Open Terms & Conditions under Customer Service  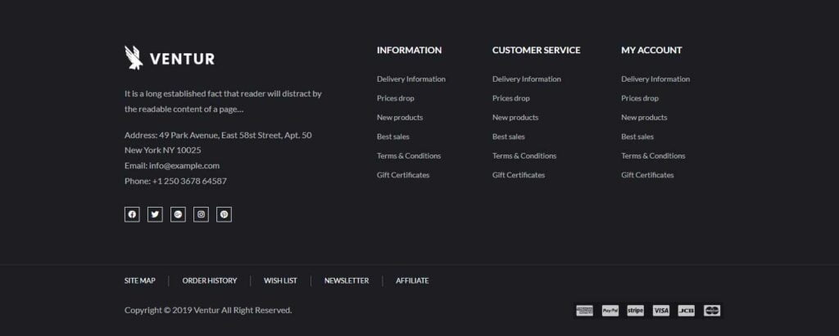pyautogui.click(x=524, y=156)
